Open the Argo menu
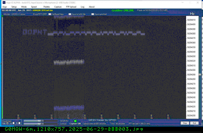Image resolution: width=203 pixels, height=133 pixels. click(x=5, y=7)
